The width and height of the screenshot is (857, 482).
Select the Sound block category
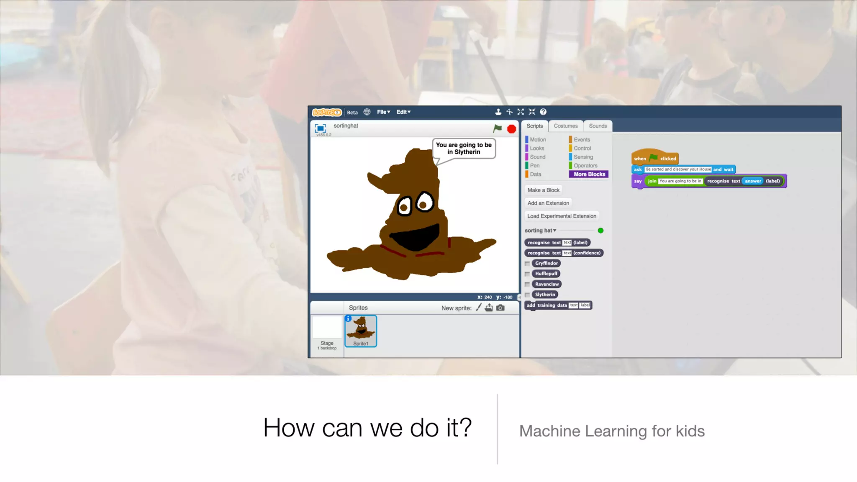(x=537, y=157)
